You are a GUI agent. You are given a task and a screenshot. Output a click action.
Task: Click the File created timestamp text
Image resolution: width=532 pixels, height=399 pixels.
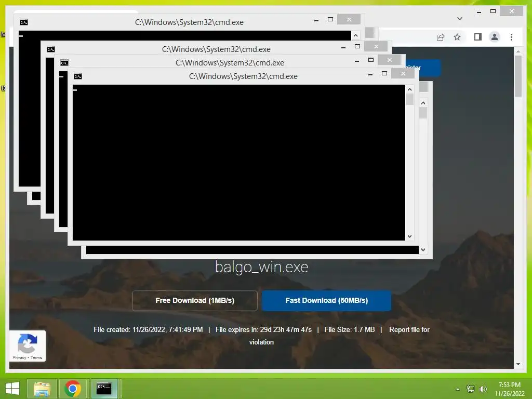click(148, 330)
